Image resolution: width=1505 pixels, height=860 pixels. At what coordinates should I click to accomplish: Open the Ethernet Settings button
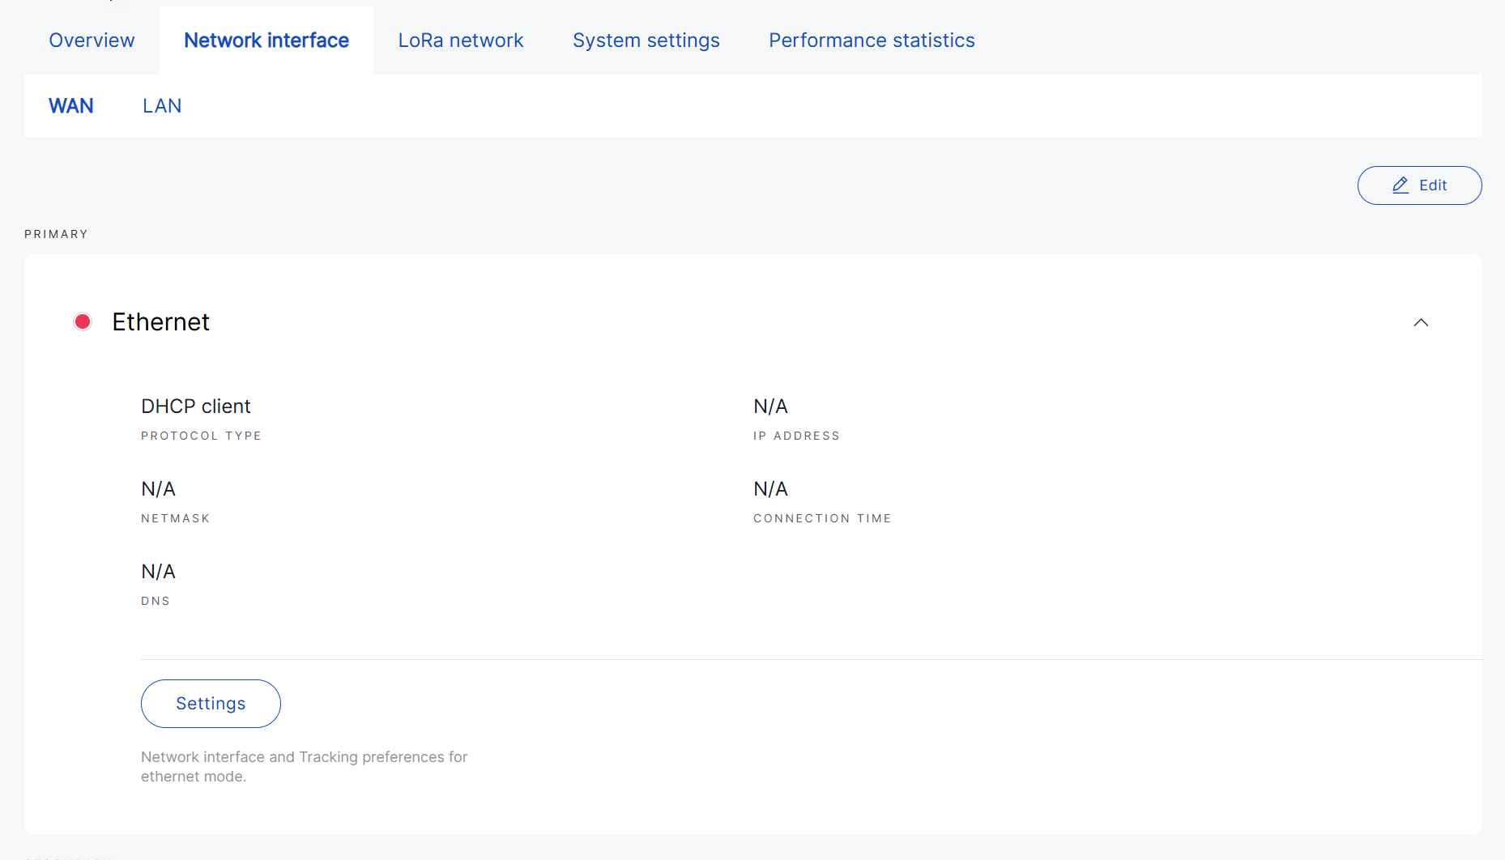point(211,704)
